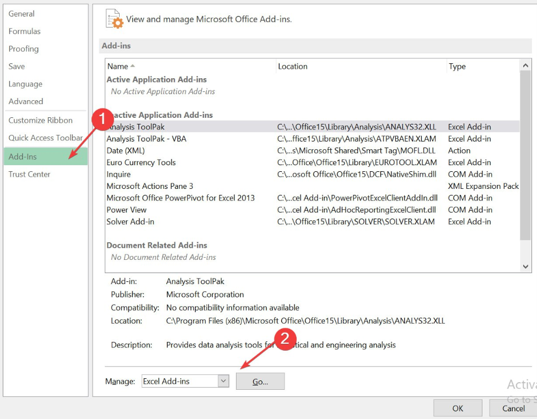Click the Go... button
This screenshot has width=537, height=419.
click(260, 382)
